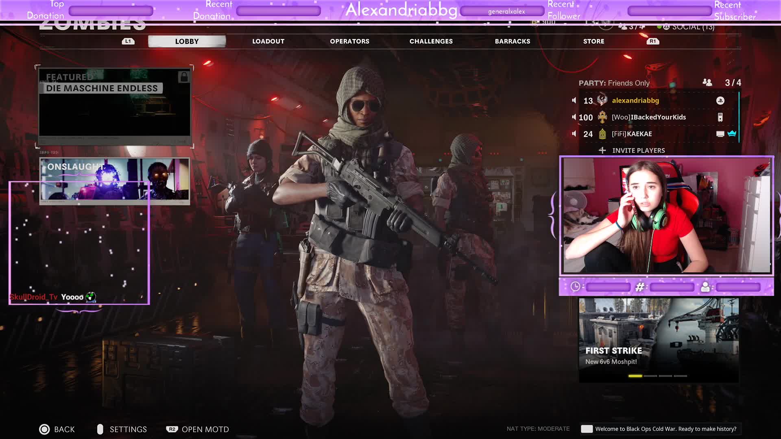This screenshot has height=439, width=781.
Task: Click platform icon next to IBackedYourKids
Action: point(720,117)
